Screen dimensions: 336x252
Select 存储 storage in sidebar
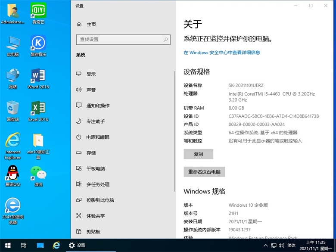(x=91, y=153)
